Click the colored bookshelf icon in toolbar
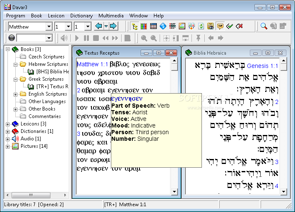295x212 pixels. tap(144, 26)
